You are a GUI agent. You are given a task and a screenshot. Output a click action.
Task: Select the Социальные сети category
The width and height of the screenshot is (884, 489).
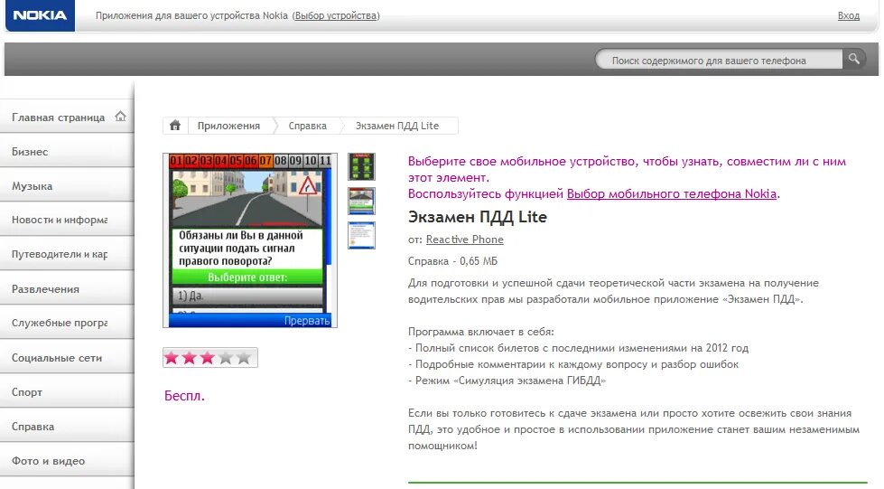67,357
